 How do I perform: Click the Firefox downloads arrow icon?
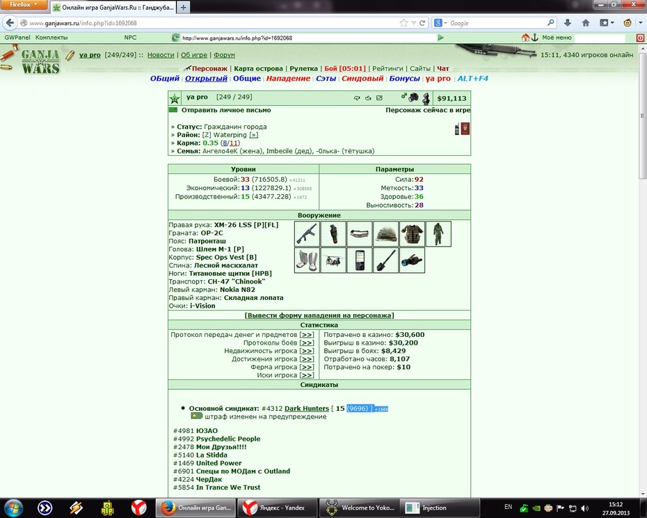pyautogui.click(x=568, y=23)
